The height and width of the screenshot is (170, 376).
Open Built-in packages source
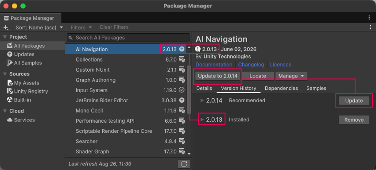click(32, 100)
